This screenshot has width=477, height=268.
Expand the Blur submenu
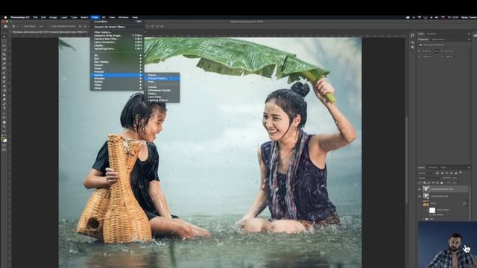coord(117,59)
